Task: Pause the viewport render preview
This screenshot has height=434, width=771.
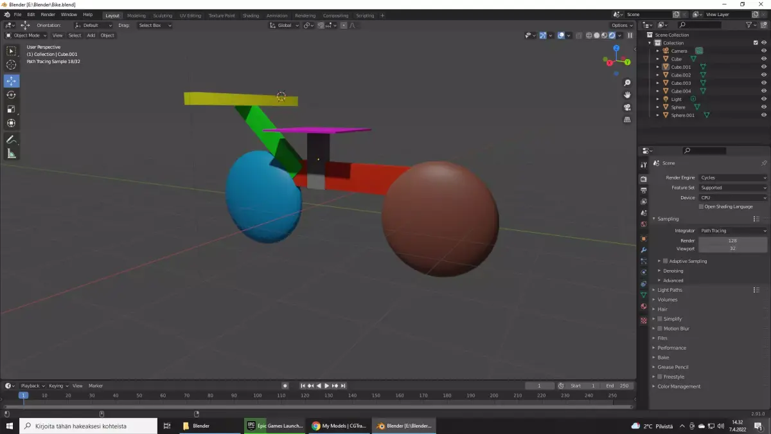Action: pyautogui.click(x=630, y=35)
